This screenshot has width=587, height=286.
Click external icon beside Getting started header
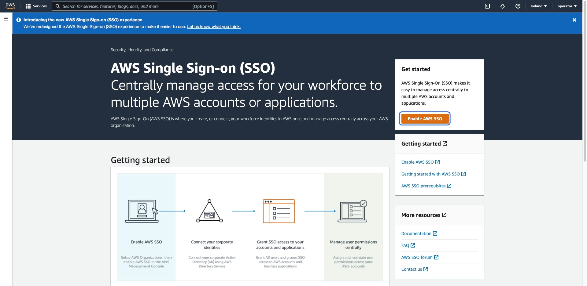click(x=445, y=143)
